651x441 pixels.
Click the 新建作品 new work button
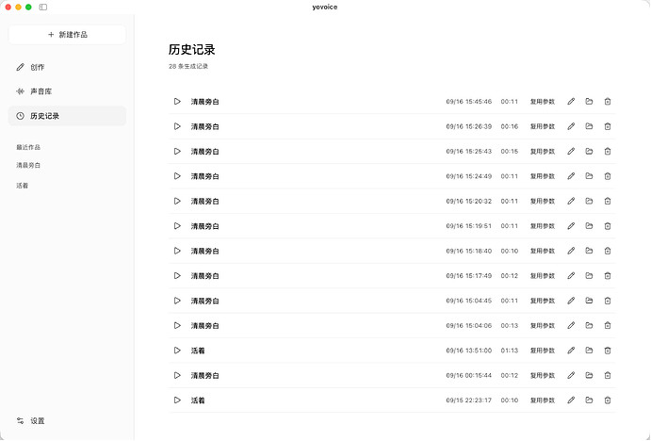[67, 35]
